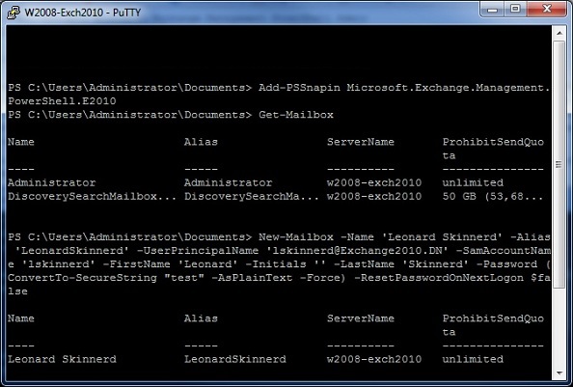Click the W2008-Exch2010 - PuTTY title text
573x387 pixels.
click(83, 13)
